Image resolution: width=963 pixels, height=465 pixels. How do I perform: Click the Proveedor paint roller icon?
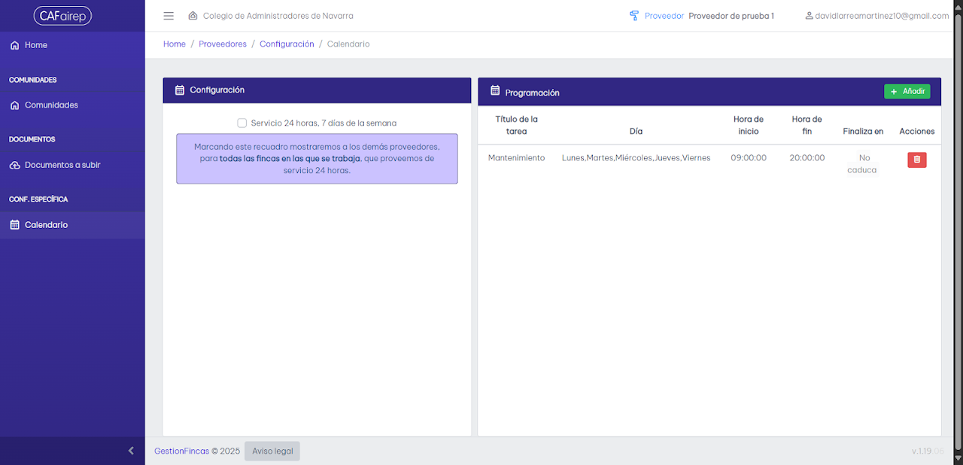click(634, 16)
